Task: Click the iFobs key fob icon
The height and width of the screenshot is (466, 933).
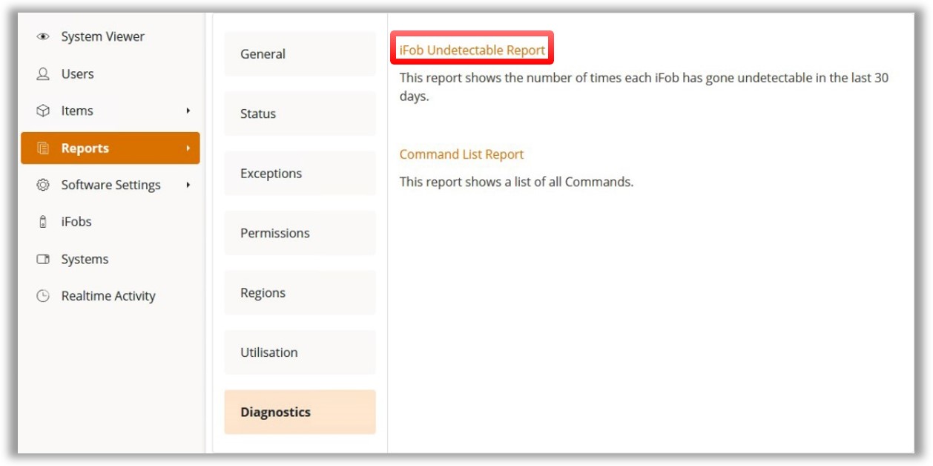Action: (x=43, y=222)
